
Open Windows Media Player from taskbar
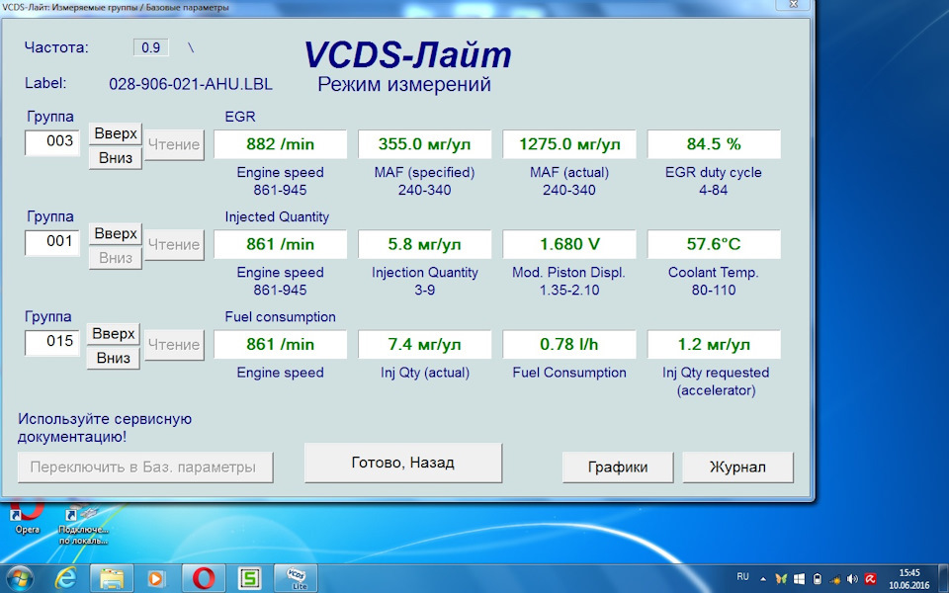click(155, 579)
